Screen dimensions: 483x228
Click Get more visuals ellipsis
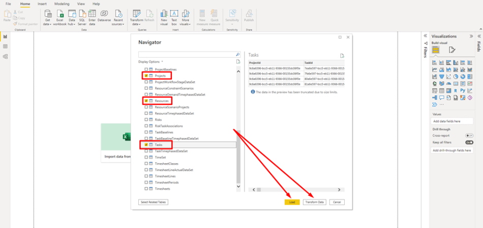tap(442, 105)
